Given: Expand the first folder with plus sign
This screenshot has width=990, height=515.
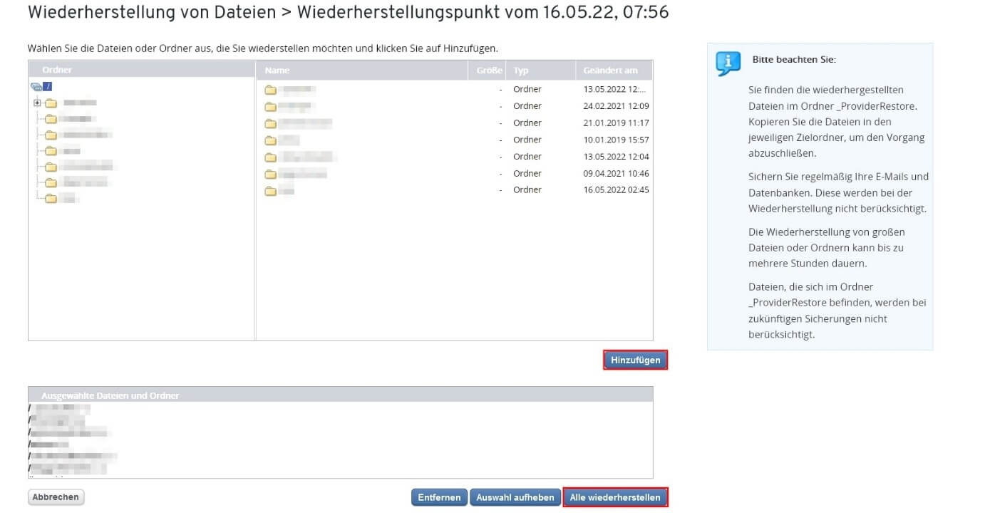Looking at the screenshot, I should tap(37, 103).
